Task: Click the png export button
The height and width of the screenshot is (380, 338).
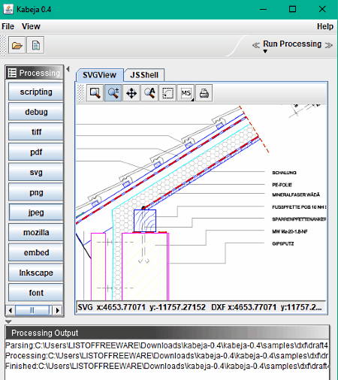Action: 36,192
